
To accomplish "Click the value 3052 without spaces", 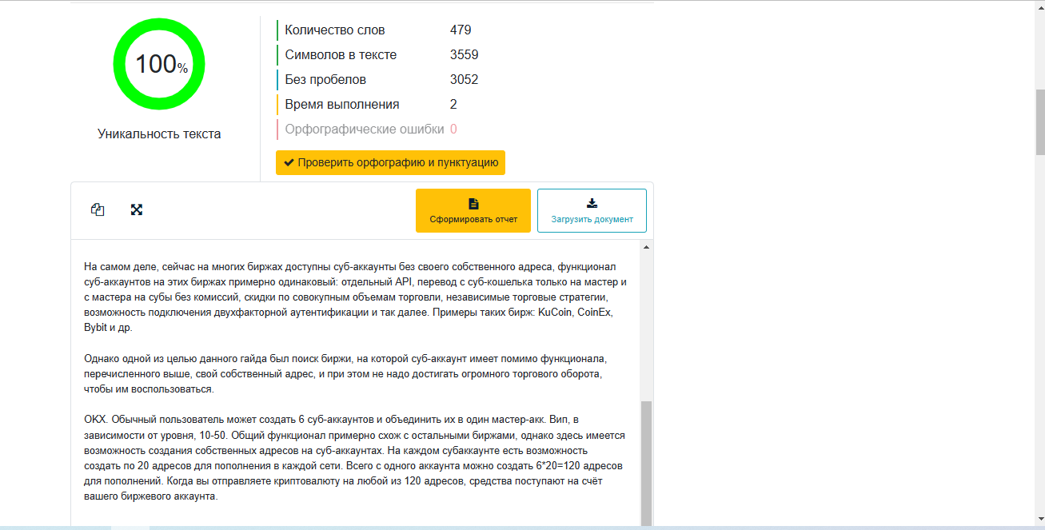I will [465, 80].
